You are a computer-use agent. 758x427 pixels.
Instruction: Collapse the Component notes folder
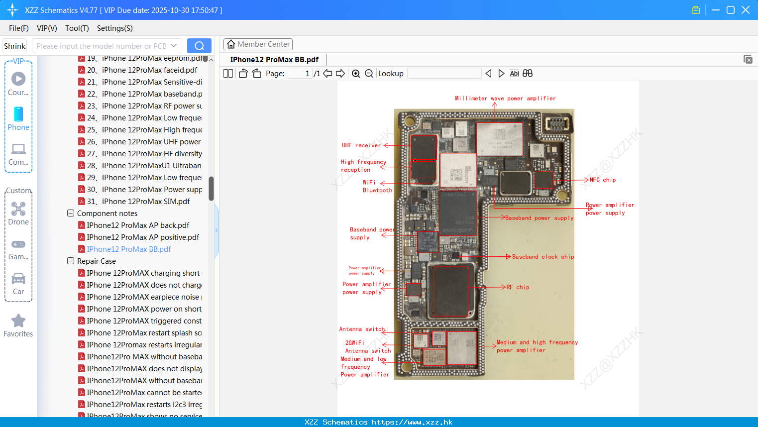71,213
